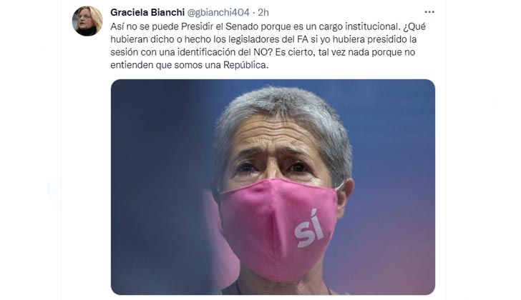This screenshot has height=300, width=521.
Task: Open the 2h tweet timestamp
Action: (263, 12)
